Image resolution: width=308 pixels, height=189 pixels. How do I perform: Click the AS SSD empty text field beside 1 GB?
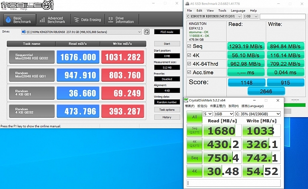coord(282,17)
